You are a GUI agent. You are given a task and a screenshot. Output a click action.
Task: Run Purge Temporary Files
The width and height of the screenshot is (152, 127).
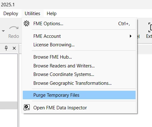pos(79,95)
